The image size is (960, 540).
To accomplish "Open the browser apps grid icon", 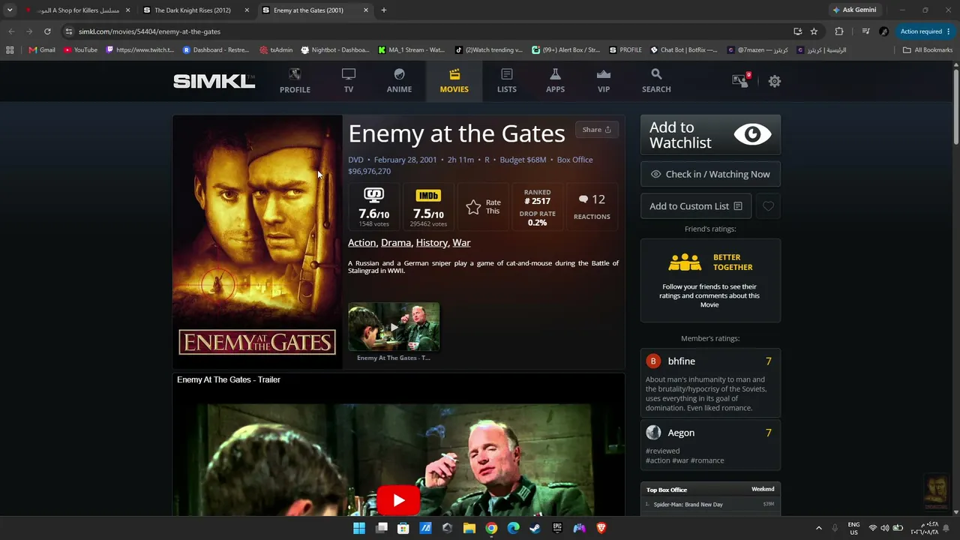I will [10, 50].
